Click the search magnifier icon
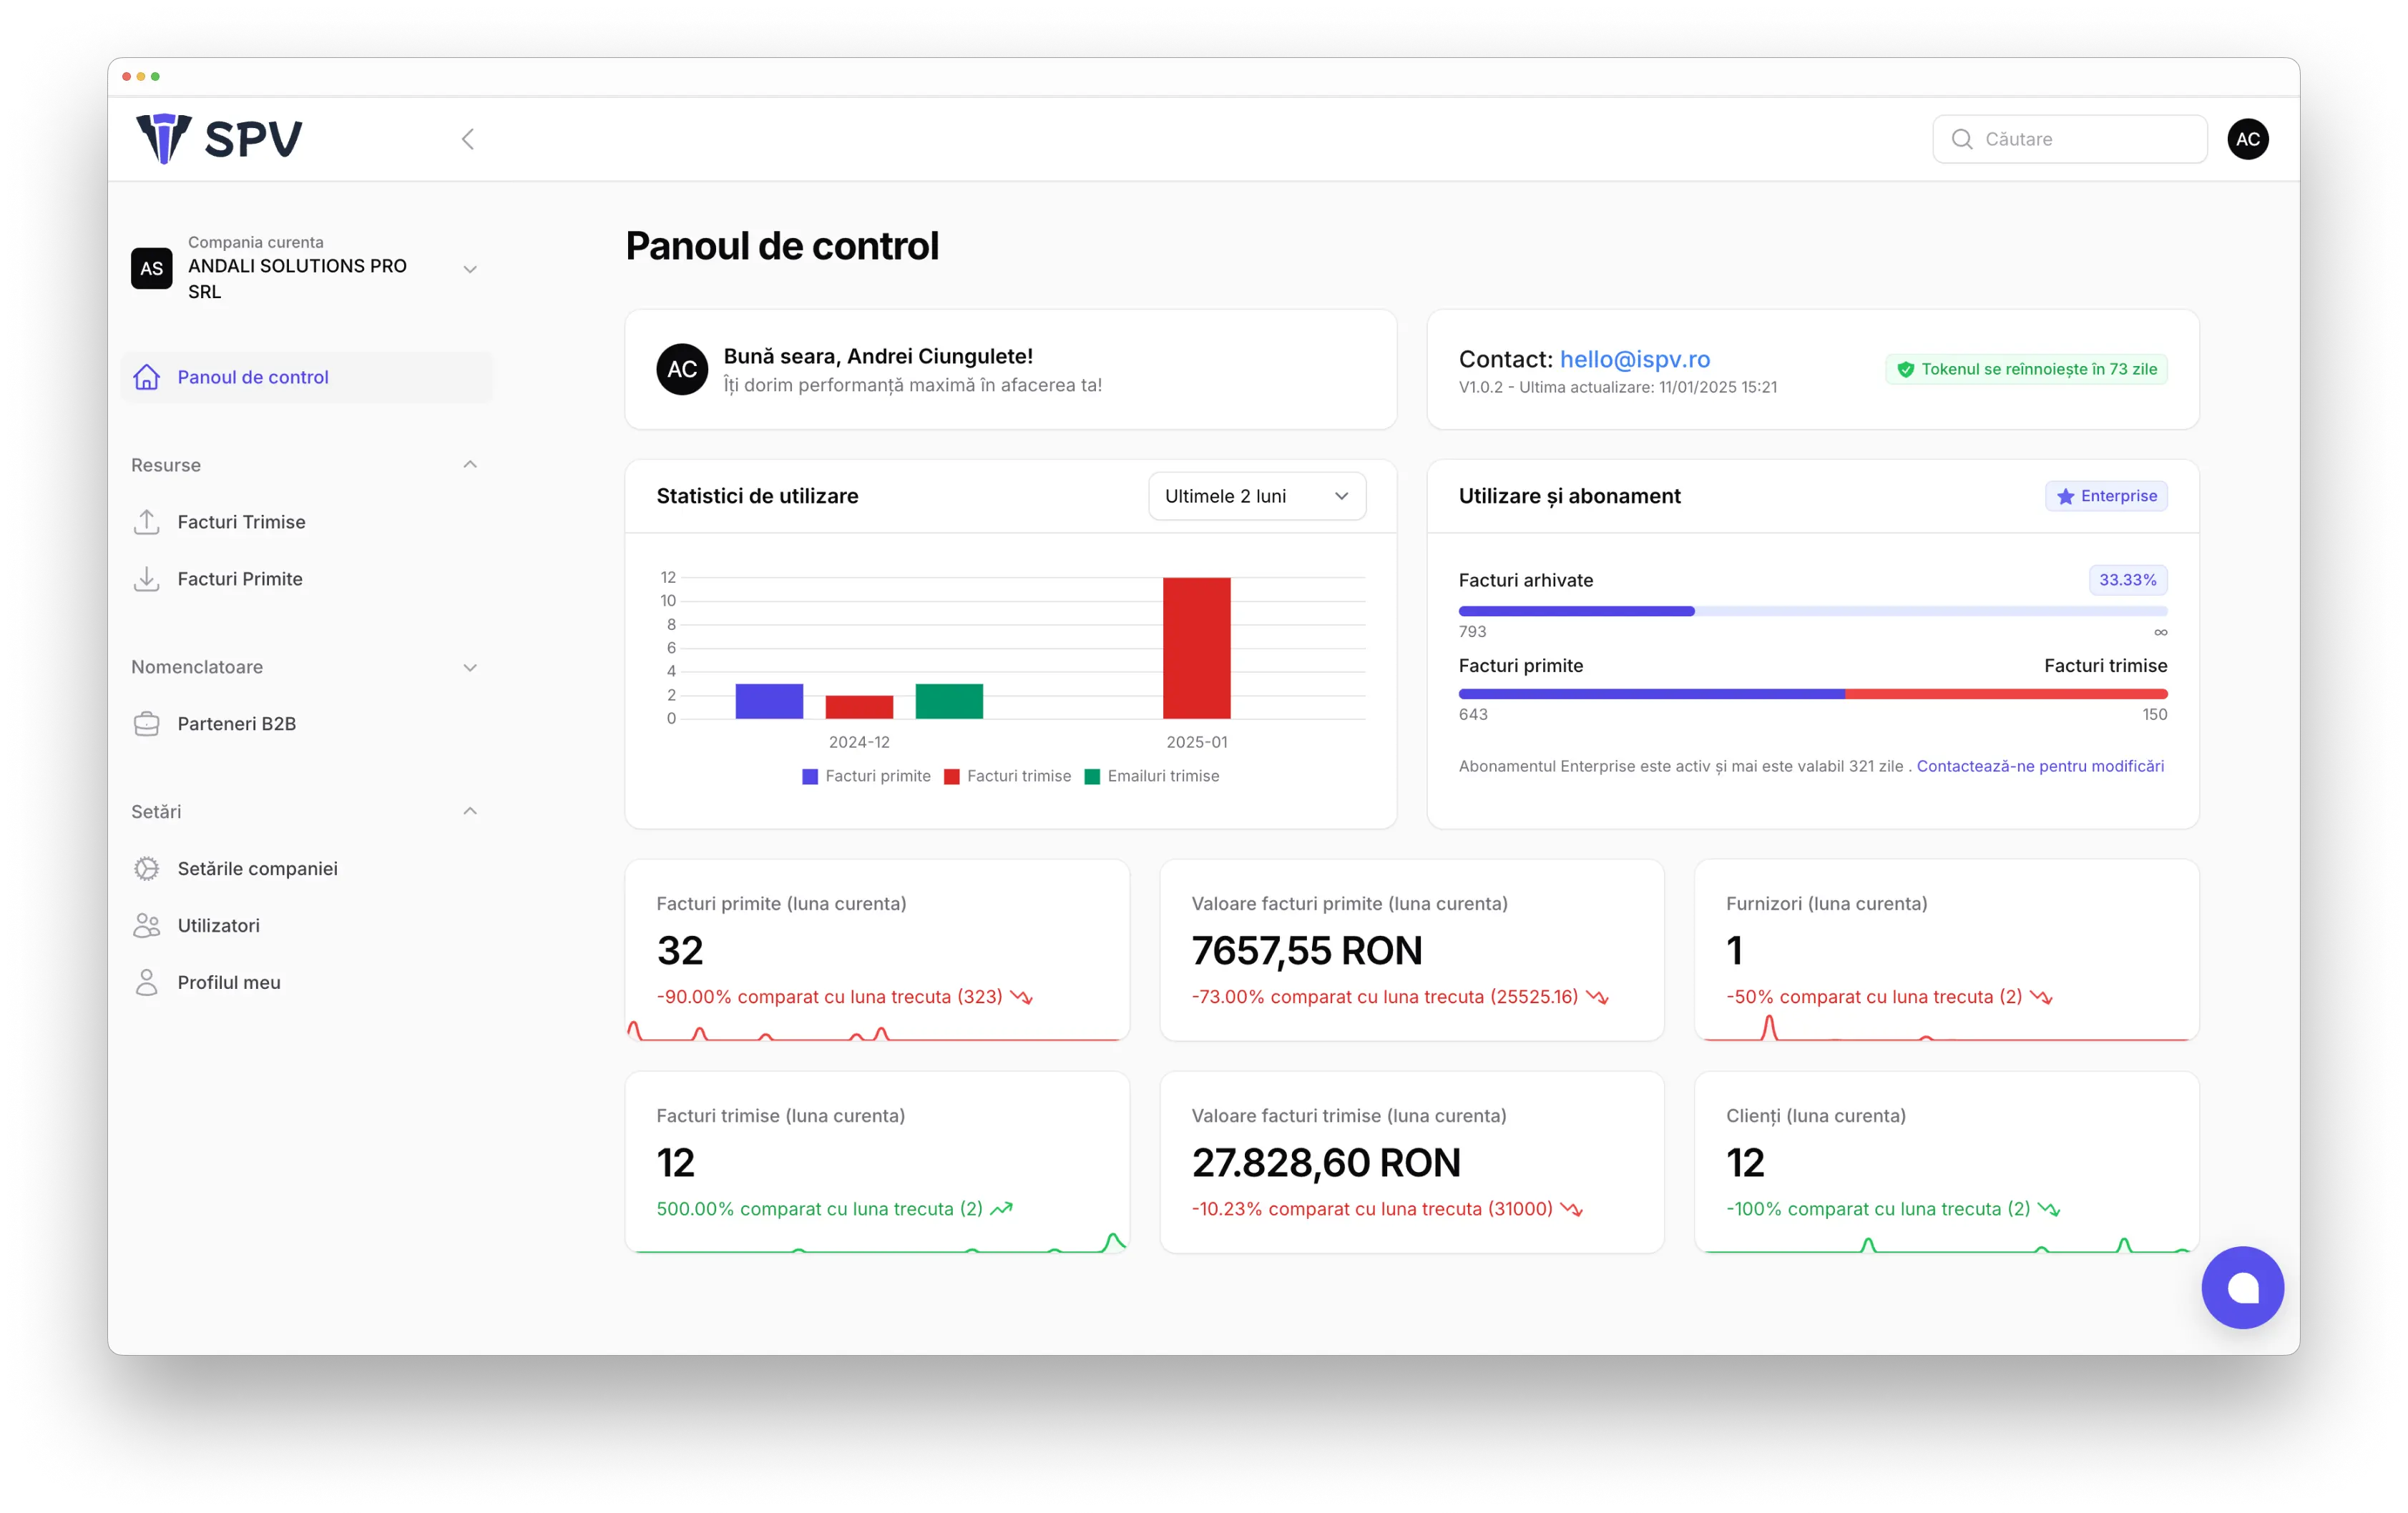Image resolution: width=2408 pixels, height=1513 pixels. [x=1961, y=139]
